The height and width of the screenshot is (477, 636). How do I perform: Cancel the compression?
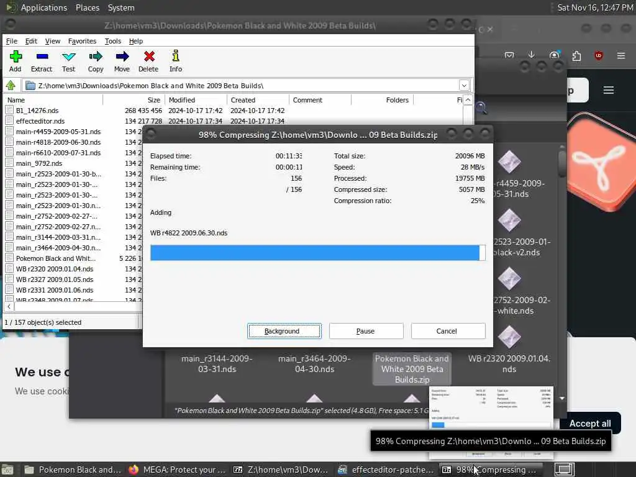pos(448,331)
